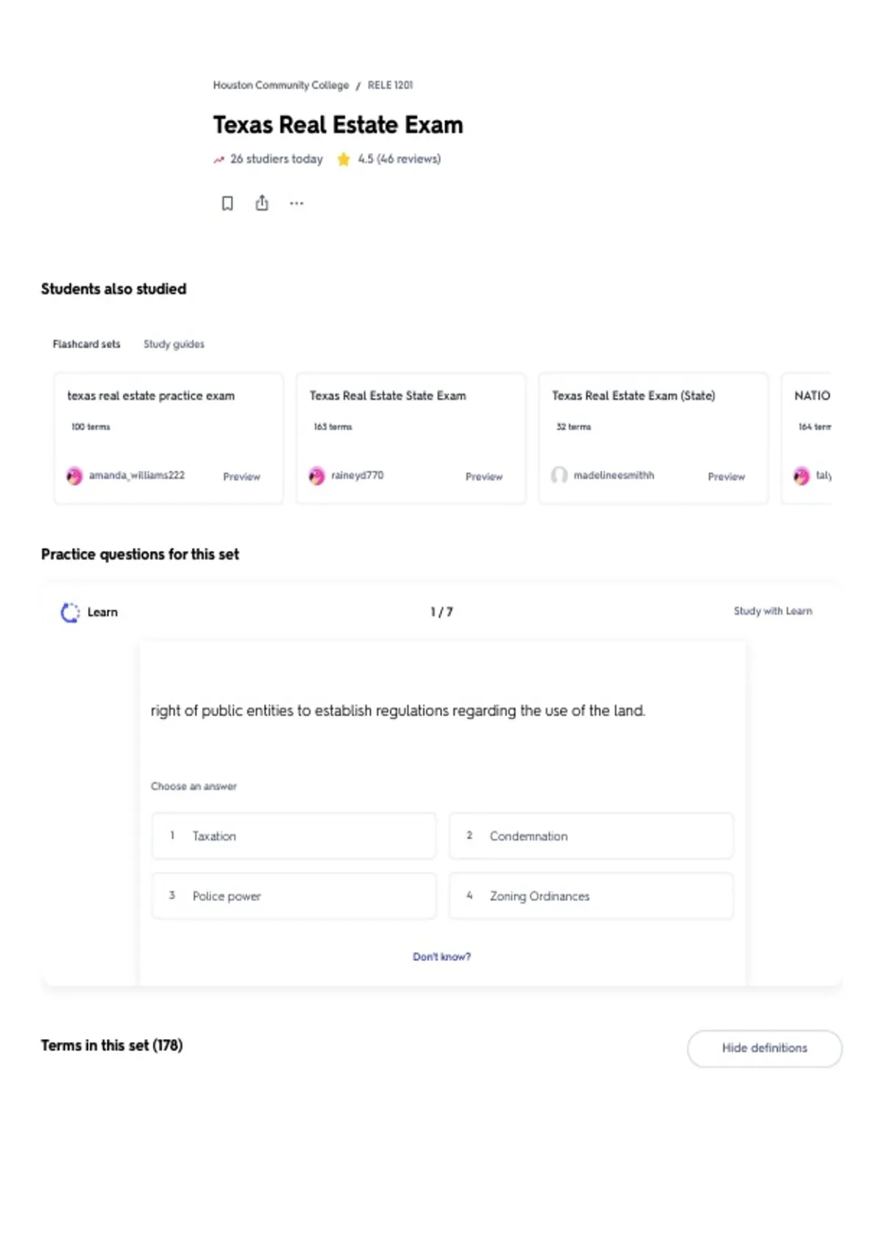Switch to the Study guides tab
Screen dimensions: 883x1251
pyautogui.click(x=174, y=344)
